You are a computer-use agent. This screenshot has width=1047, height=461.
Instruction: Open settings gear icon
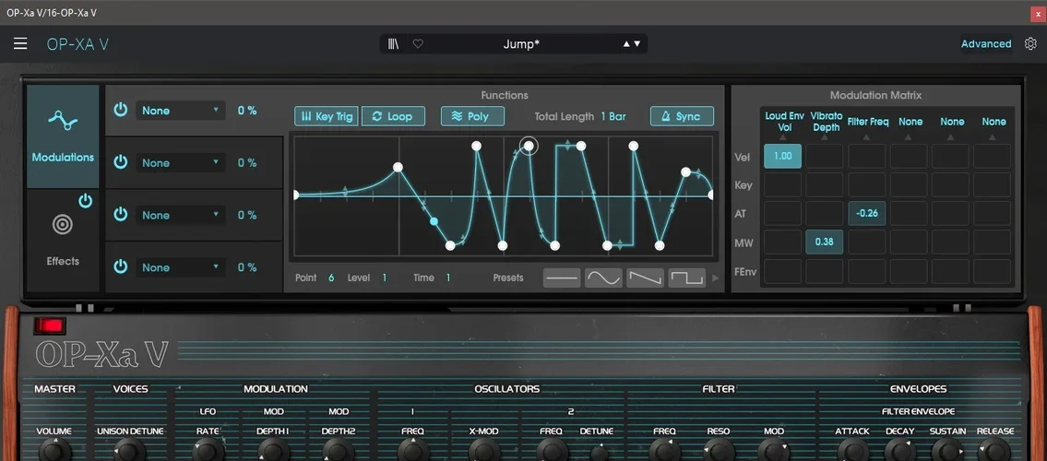[1030, 44]
